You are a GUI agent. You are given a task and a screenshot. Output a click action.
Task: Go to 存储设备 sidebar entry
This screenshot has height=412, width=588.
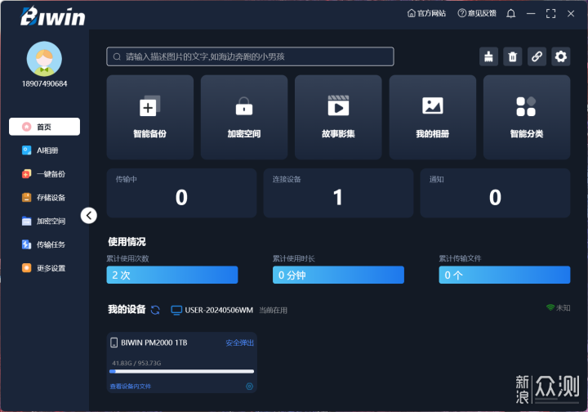pos(44,197)
